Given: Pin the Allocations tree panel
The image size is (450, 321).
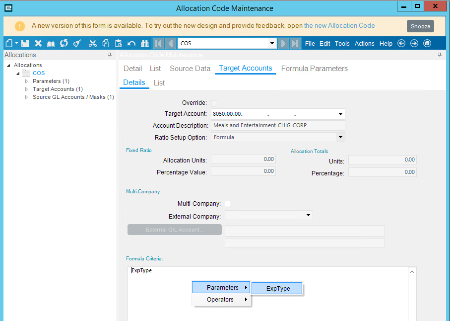Looking at the screenshot, I should coord(110,55).
